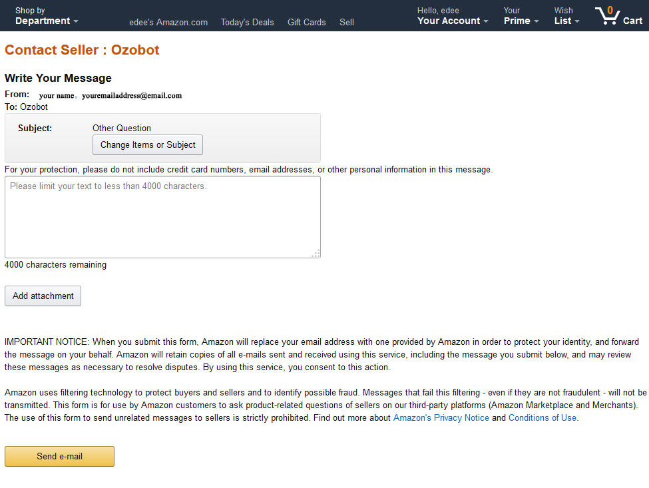The height and width of the screenshot is (488, 649).
Task: Expand the Your Prime dropdown
Action: tap(521, 16)
